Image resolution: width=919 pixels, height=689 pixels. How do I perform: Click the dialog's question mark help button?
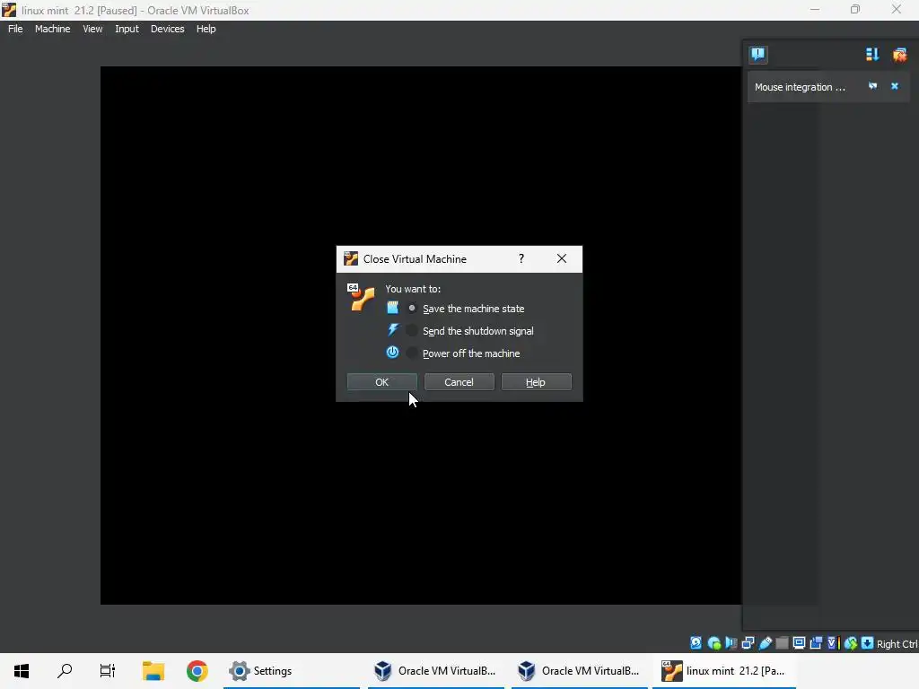[521, 258]
